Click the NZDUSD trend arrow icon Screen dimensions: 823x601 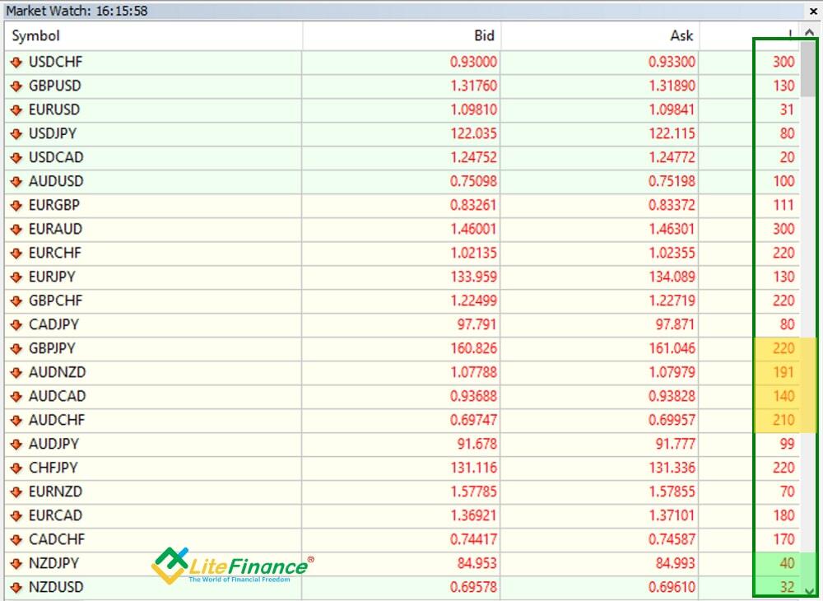click(16, 587)
